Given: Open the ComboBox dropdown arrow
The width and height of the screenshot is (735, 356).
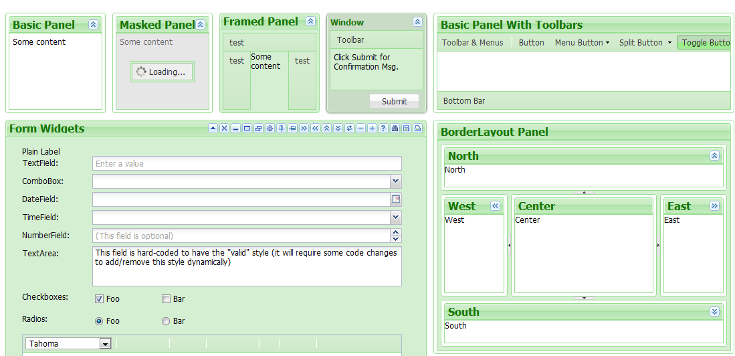Looking at the screenshot, I should click(x=396, y=181).
